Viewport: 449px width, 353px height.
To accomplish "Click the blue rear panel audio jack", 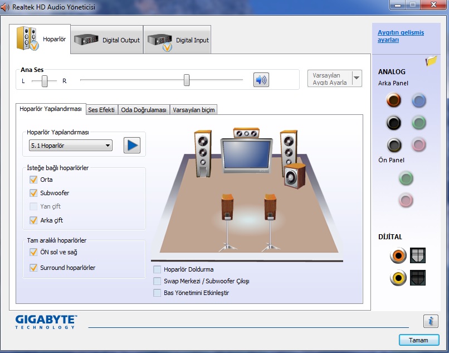I will click(x=419, y=100).
